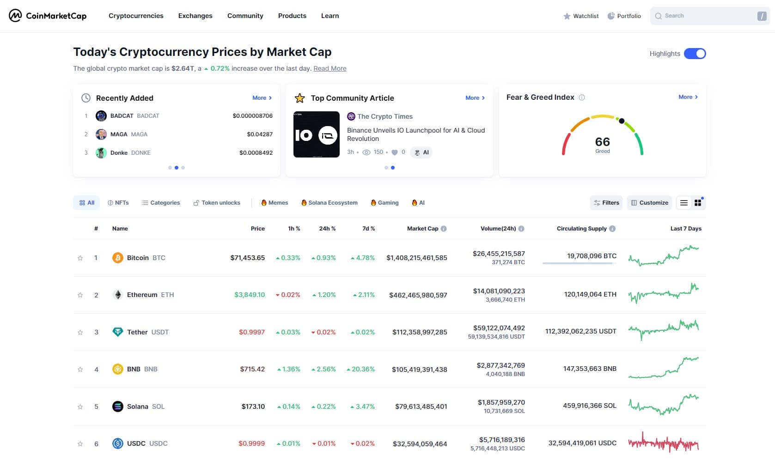Click the Circulating Supply info icon
This screenshot has height=461, width=775.
612,229
